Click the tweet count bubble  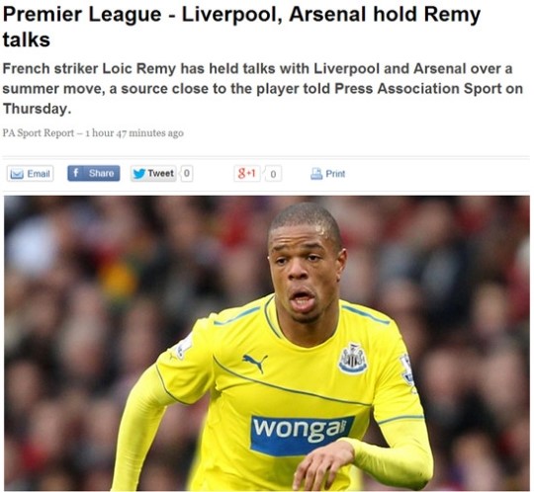187,174
